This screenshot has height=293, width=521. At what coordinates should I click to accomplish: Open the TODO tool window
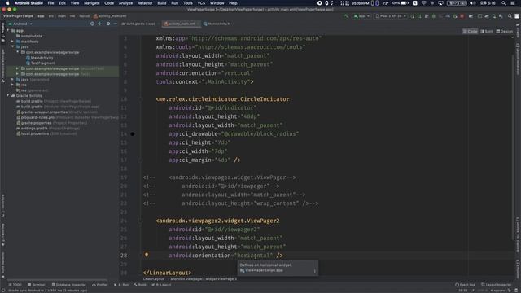point(15,285)
